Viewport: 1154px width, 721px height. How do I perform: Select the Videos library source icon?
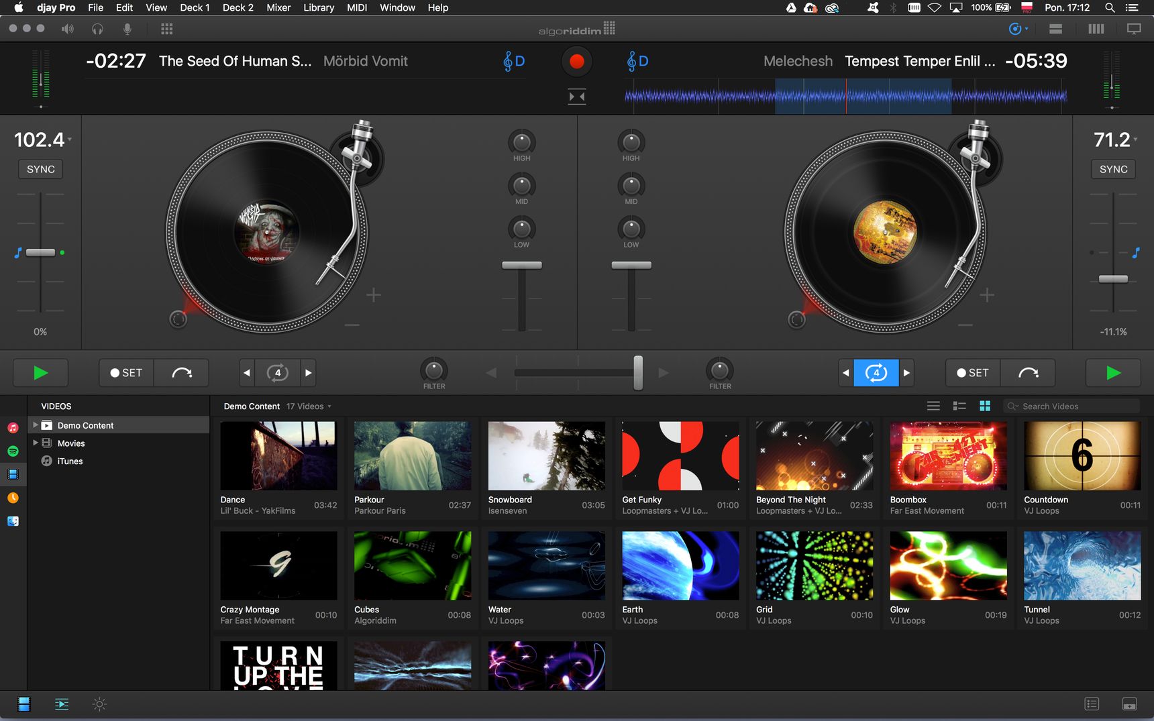[x=13, y=474]
